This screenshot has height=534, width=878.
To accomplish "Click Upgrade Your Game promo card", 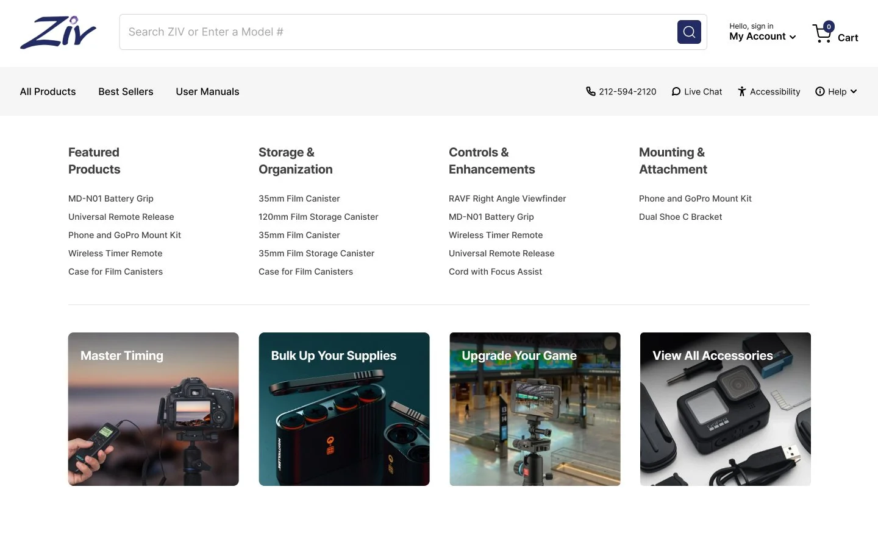I will [535, 409].
